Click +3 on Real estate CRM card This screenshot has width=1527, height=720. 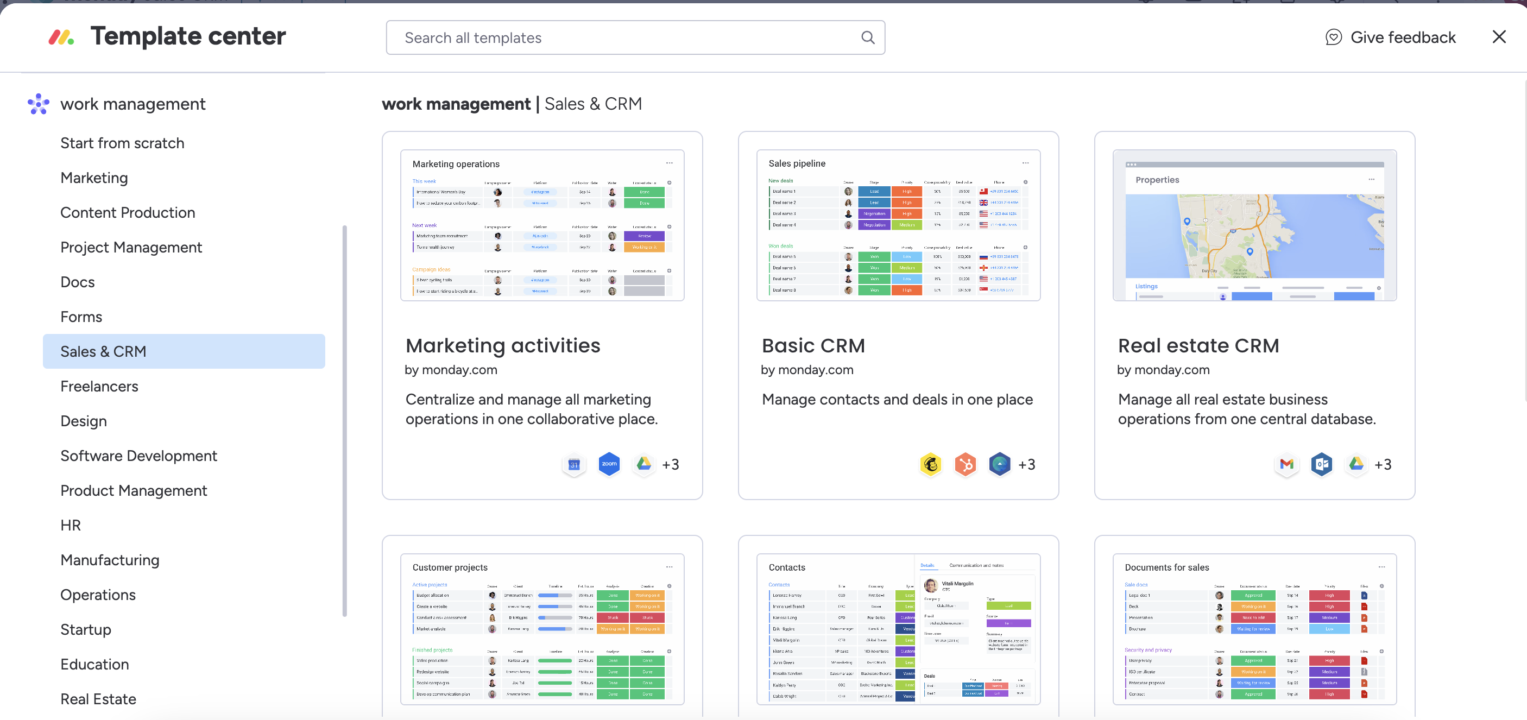coord(1383,465)
